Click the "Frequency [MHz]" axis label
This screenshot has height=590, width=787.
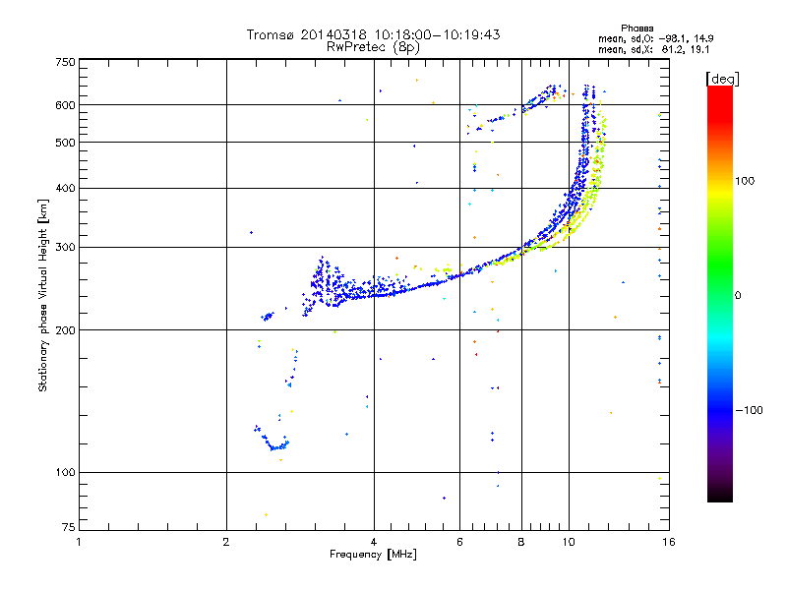[x=373, y=554]
